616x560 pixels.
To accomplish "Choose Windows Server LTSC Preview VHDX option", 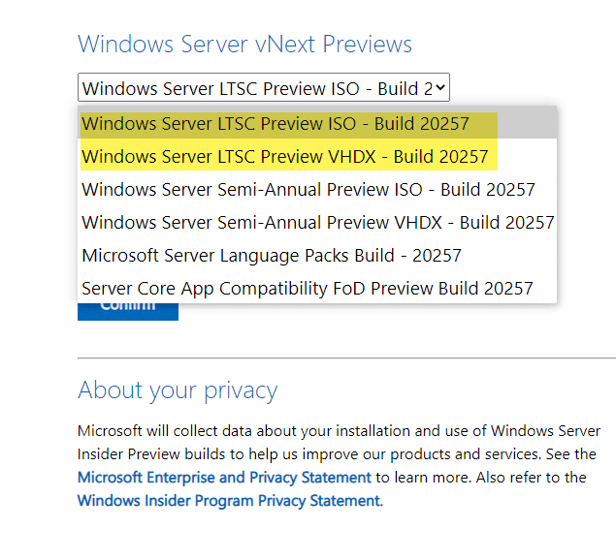I will click(284, 157).
